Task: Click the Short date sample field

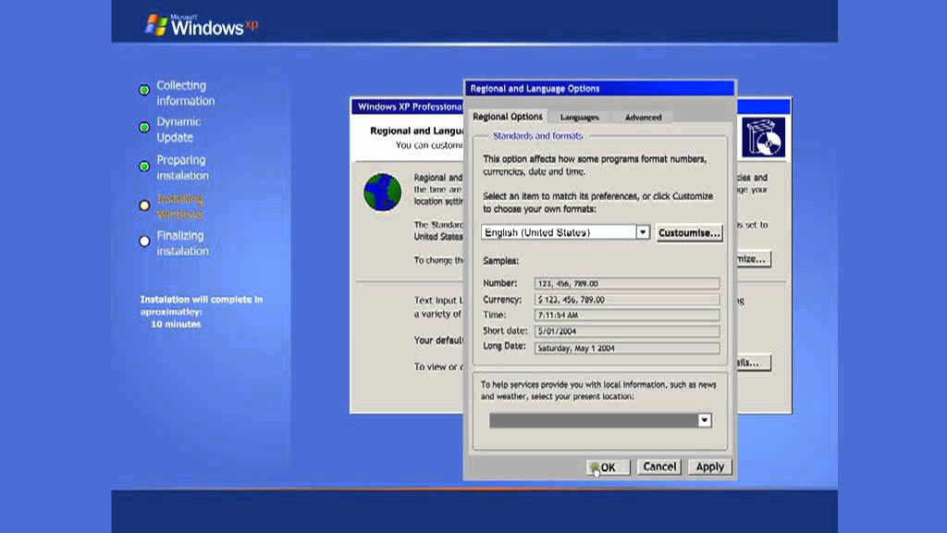Action: pyautogui.click(x=627, y=331)
